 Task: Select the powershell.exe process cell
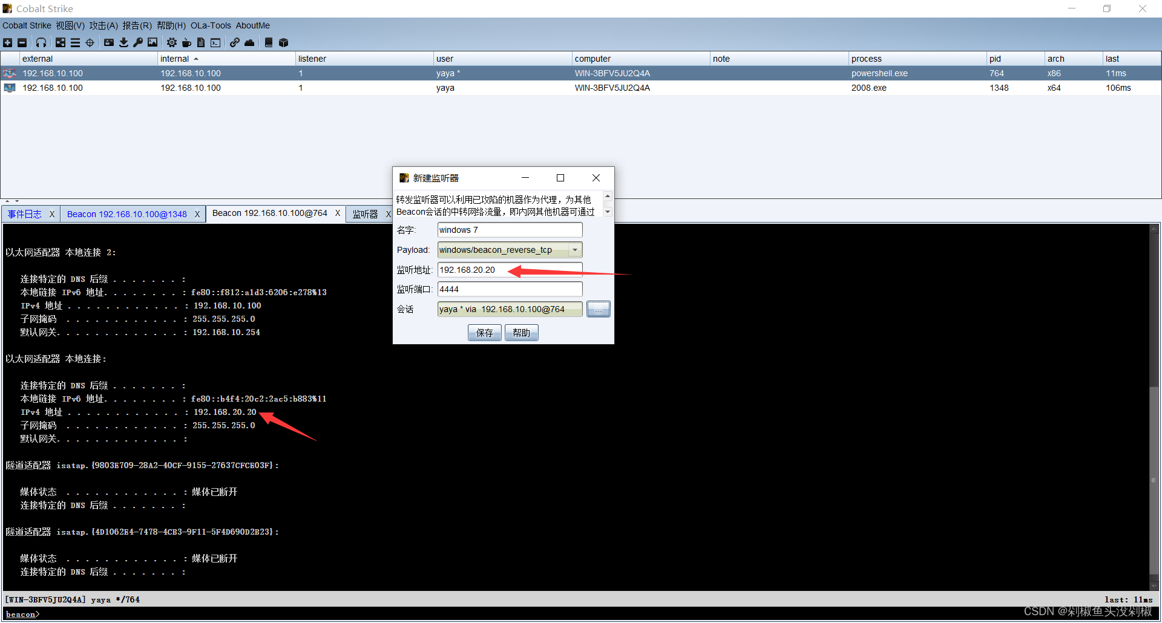(x=917, y=73)
